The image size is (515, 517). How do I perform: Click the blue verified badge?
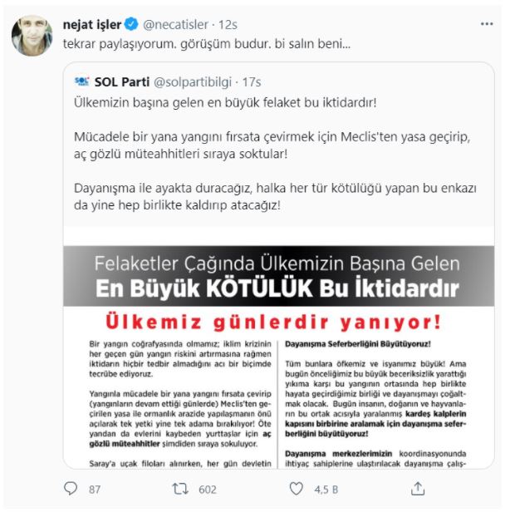pyautogui.click(x=131, y=24)
